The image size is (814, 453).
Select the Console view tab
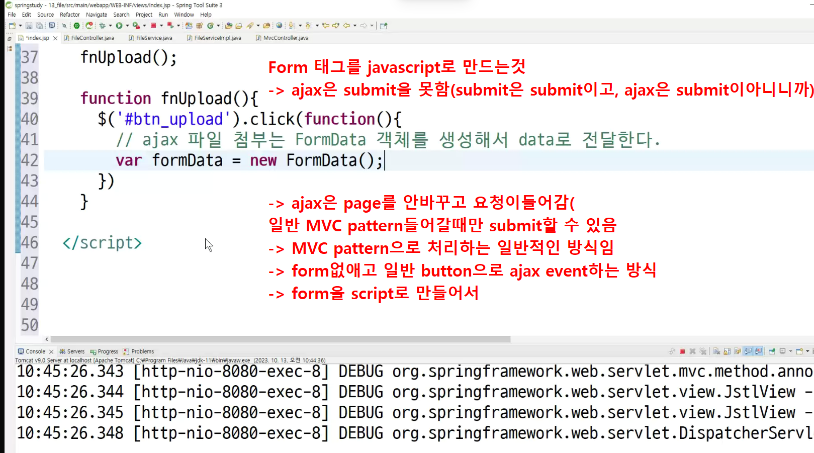point(31,351)
